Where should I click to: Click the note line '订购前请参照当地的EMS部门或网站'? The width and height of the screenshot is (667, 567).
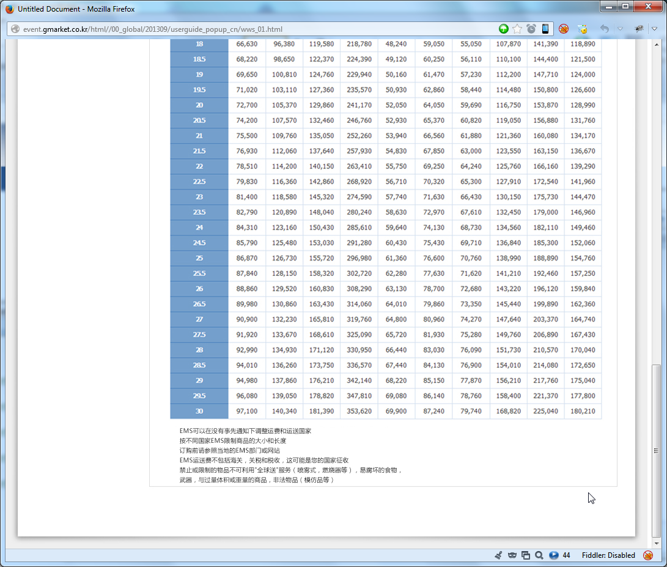point(230,450)
